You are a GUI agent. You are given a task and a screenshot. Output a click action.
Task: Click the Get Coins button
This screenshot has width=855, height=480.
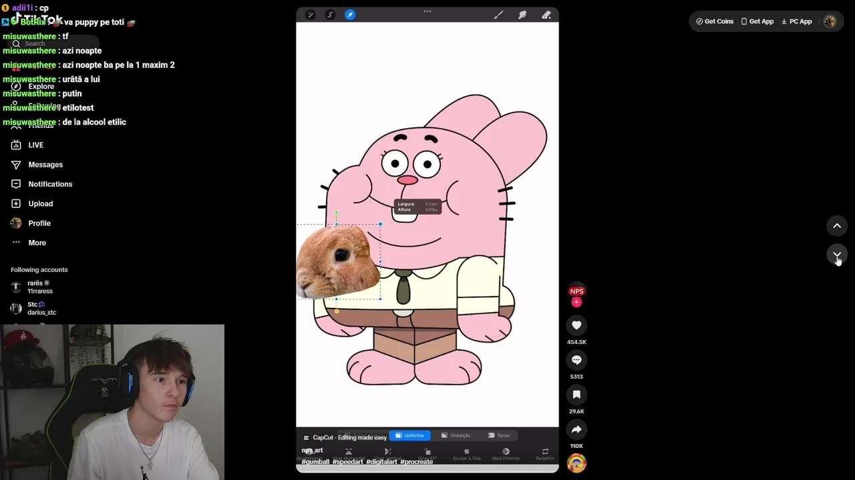pyautogui.click(x=715, y=21)
